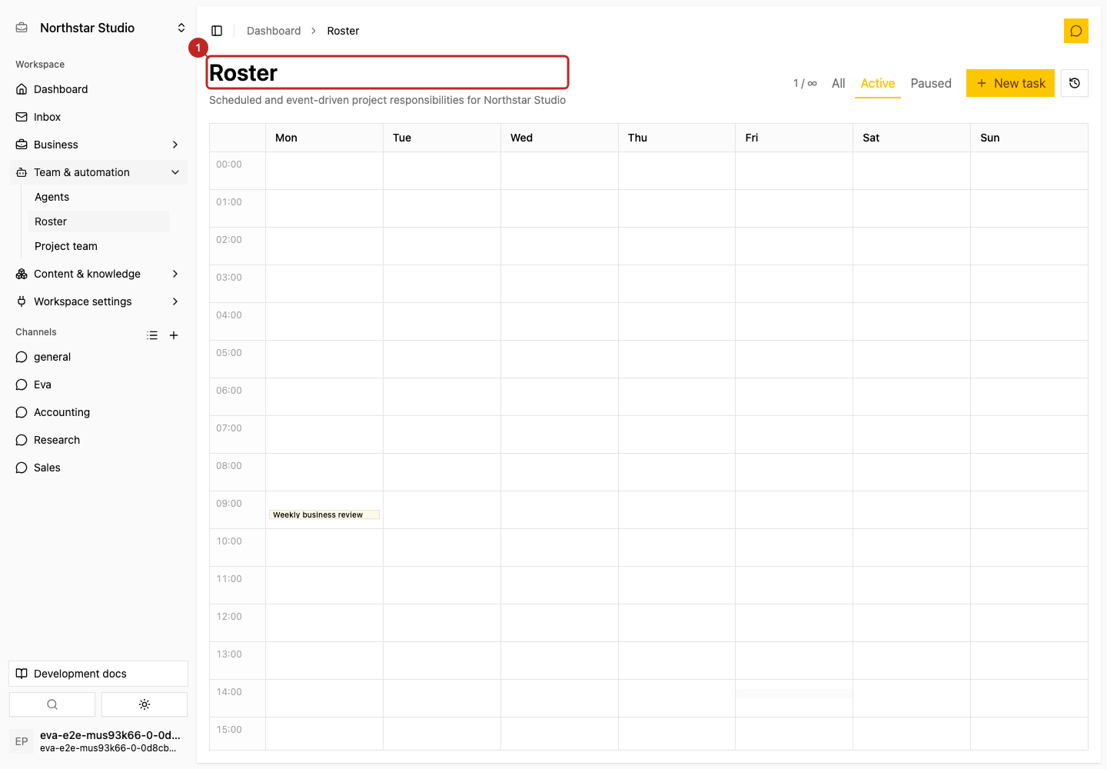Image resolution: width=1107 pixels, height=769 pixels.
Task: Open the Eva channel
Action: 98,384
